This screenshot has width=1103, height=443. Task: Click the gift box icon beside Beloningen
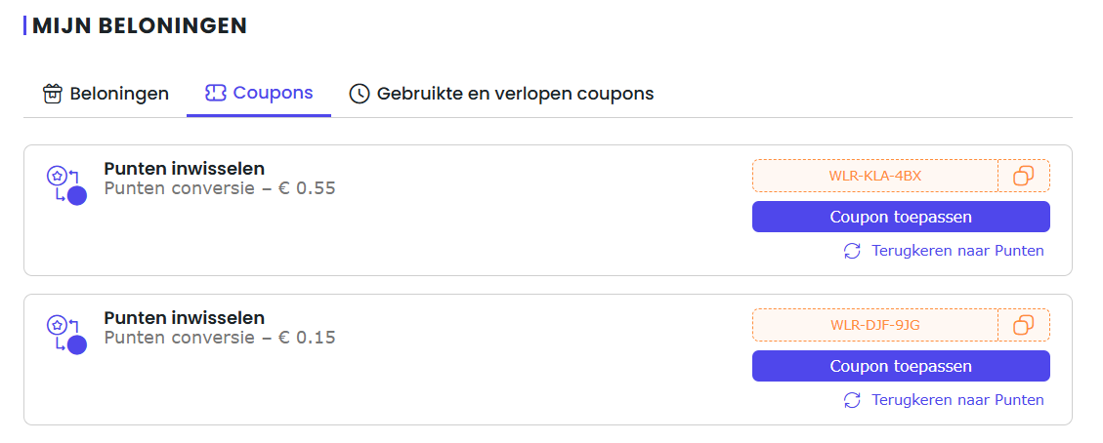(53, 94)
